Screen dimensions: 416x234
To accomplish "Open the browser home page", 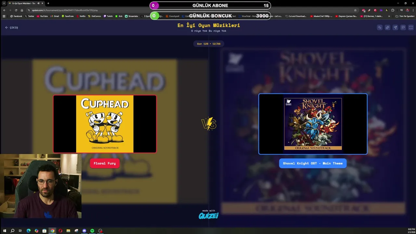I will (22, 10).
